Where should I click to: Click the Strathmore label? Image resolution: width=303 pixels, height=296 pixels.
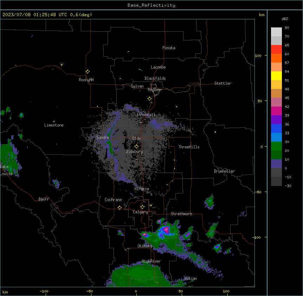click(x=181, y=214)
